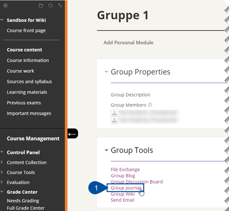Open Previous exams
The image size is (229, 211).
pos(24,103)
